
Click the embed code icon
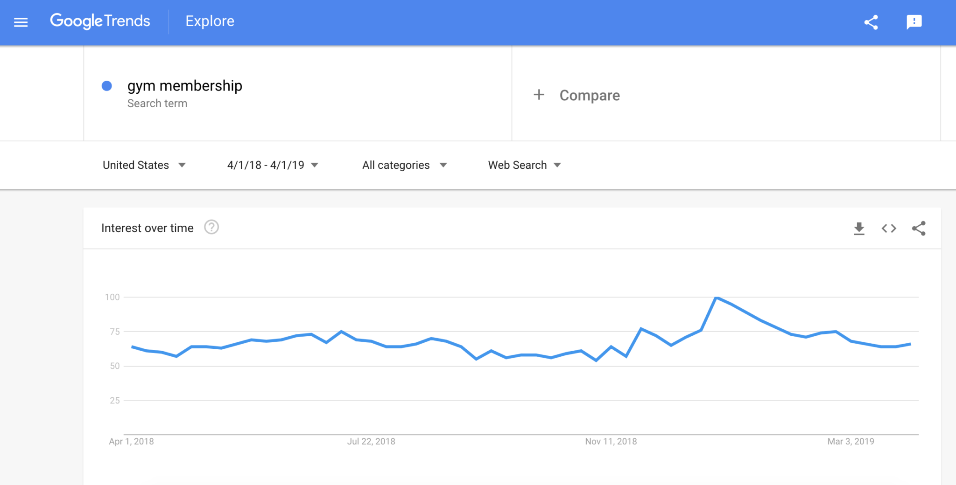(x=889, y=229)
